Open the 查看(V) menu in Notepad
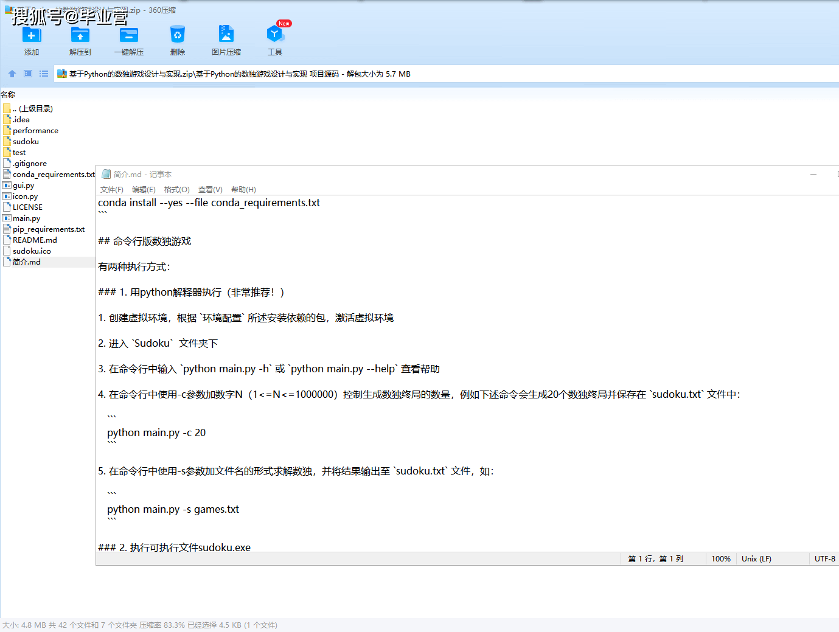 pos(210,190)
